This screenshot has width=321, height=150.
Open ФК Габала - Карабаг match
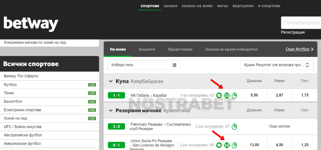pyautogui.click(x=149, y=95)
